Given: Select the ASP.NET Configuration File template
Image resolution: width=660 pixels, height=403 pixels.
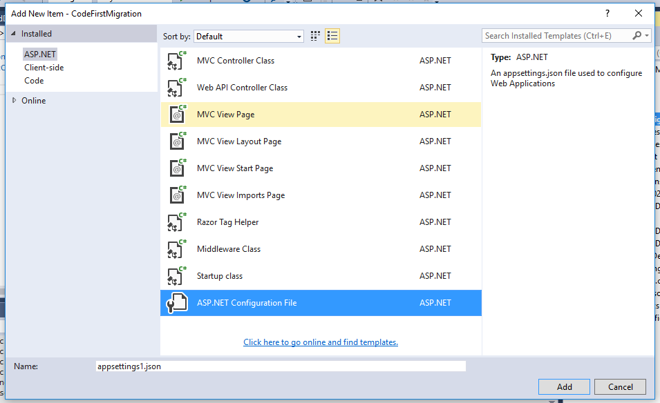Looking at the screenshot, I should coord(321,303).
